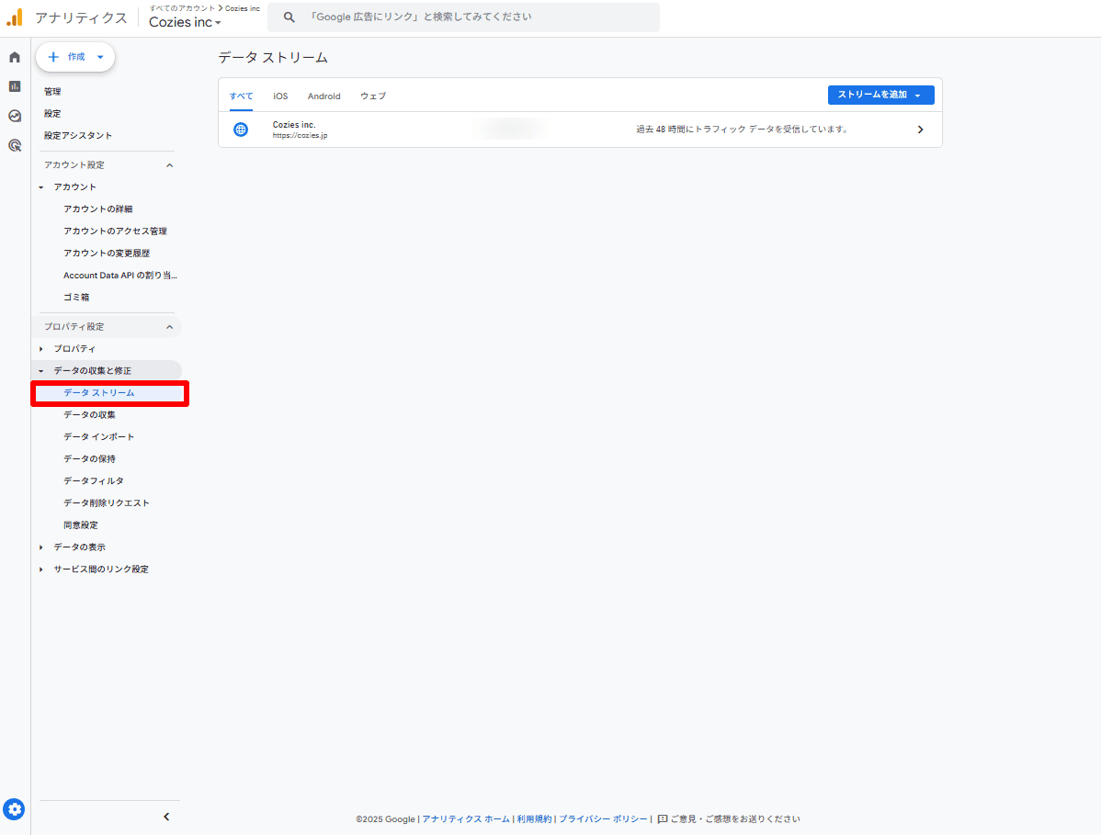Open the ストリームを追加 dropdown button
The height and width of the screenshot is (835, 1101).
(880, 95)
